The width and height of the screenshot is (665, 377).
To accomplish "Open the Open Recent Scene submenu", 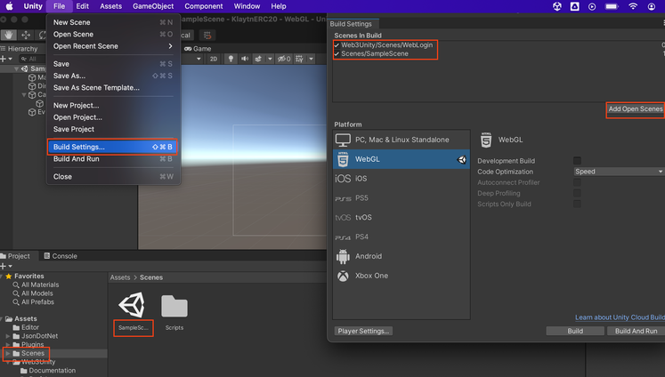I will click(x=113, y=46).
